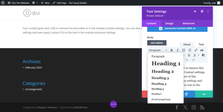Click inside the body editor text area
The image size is (223, 112).
point(195,77)
